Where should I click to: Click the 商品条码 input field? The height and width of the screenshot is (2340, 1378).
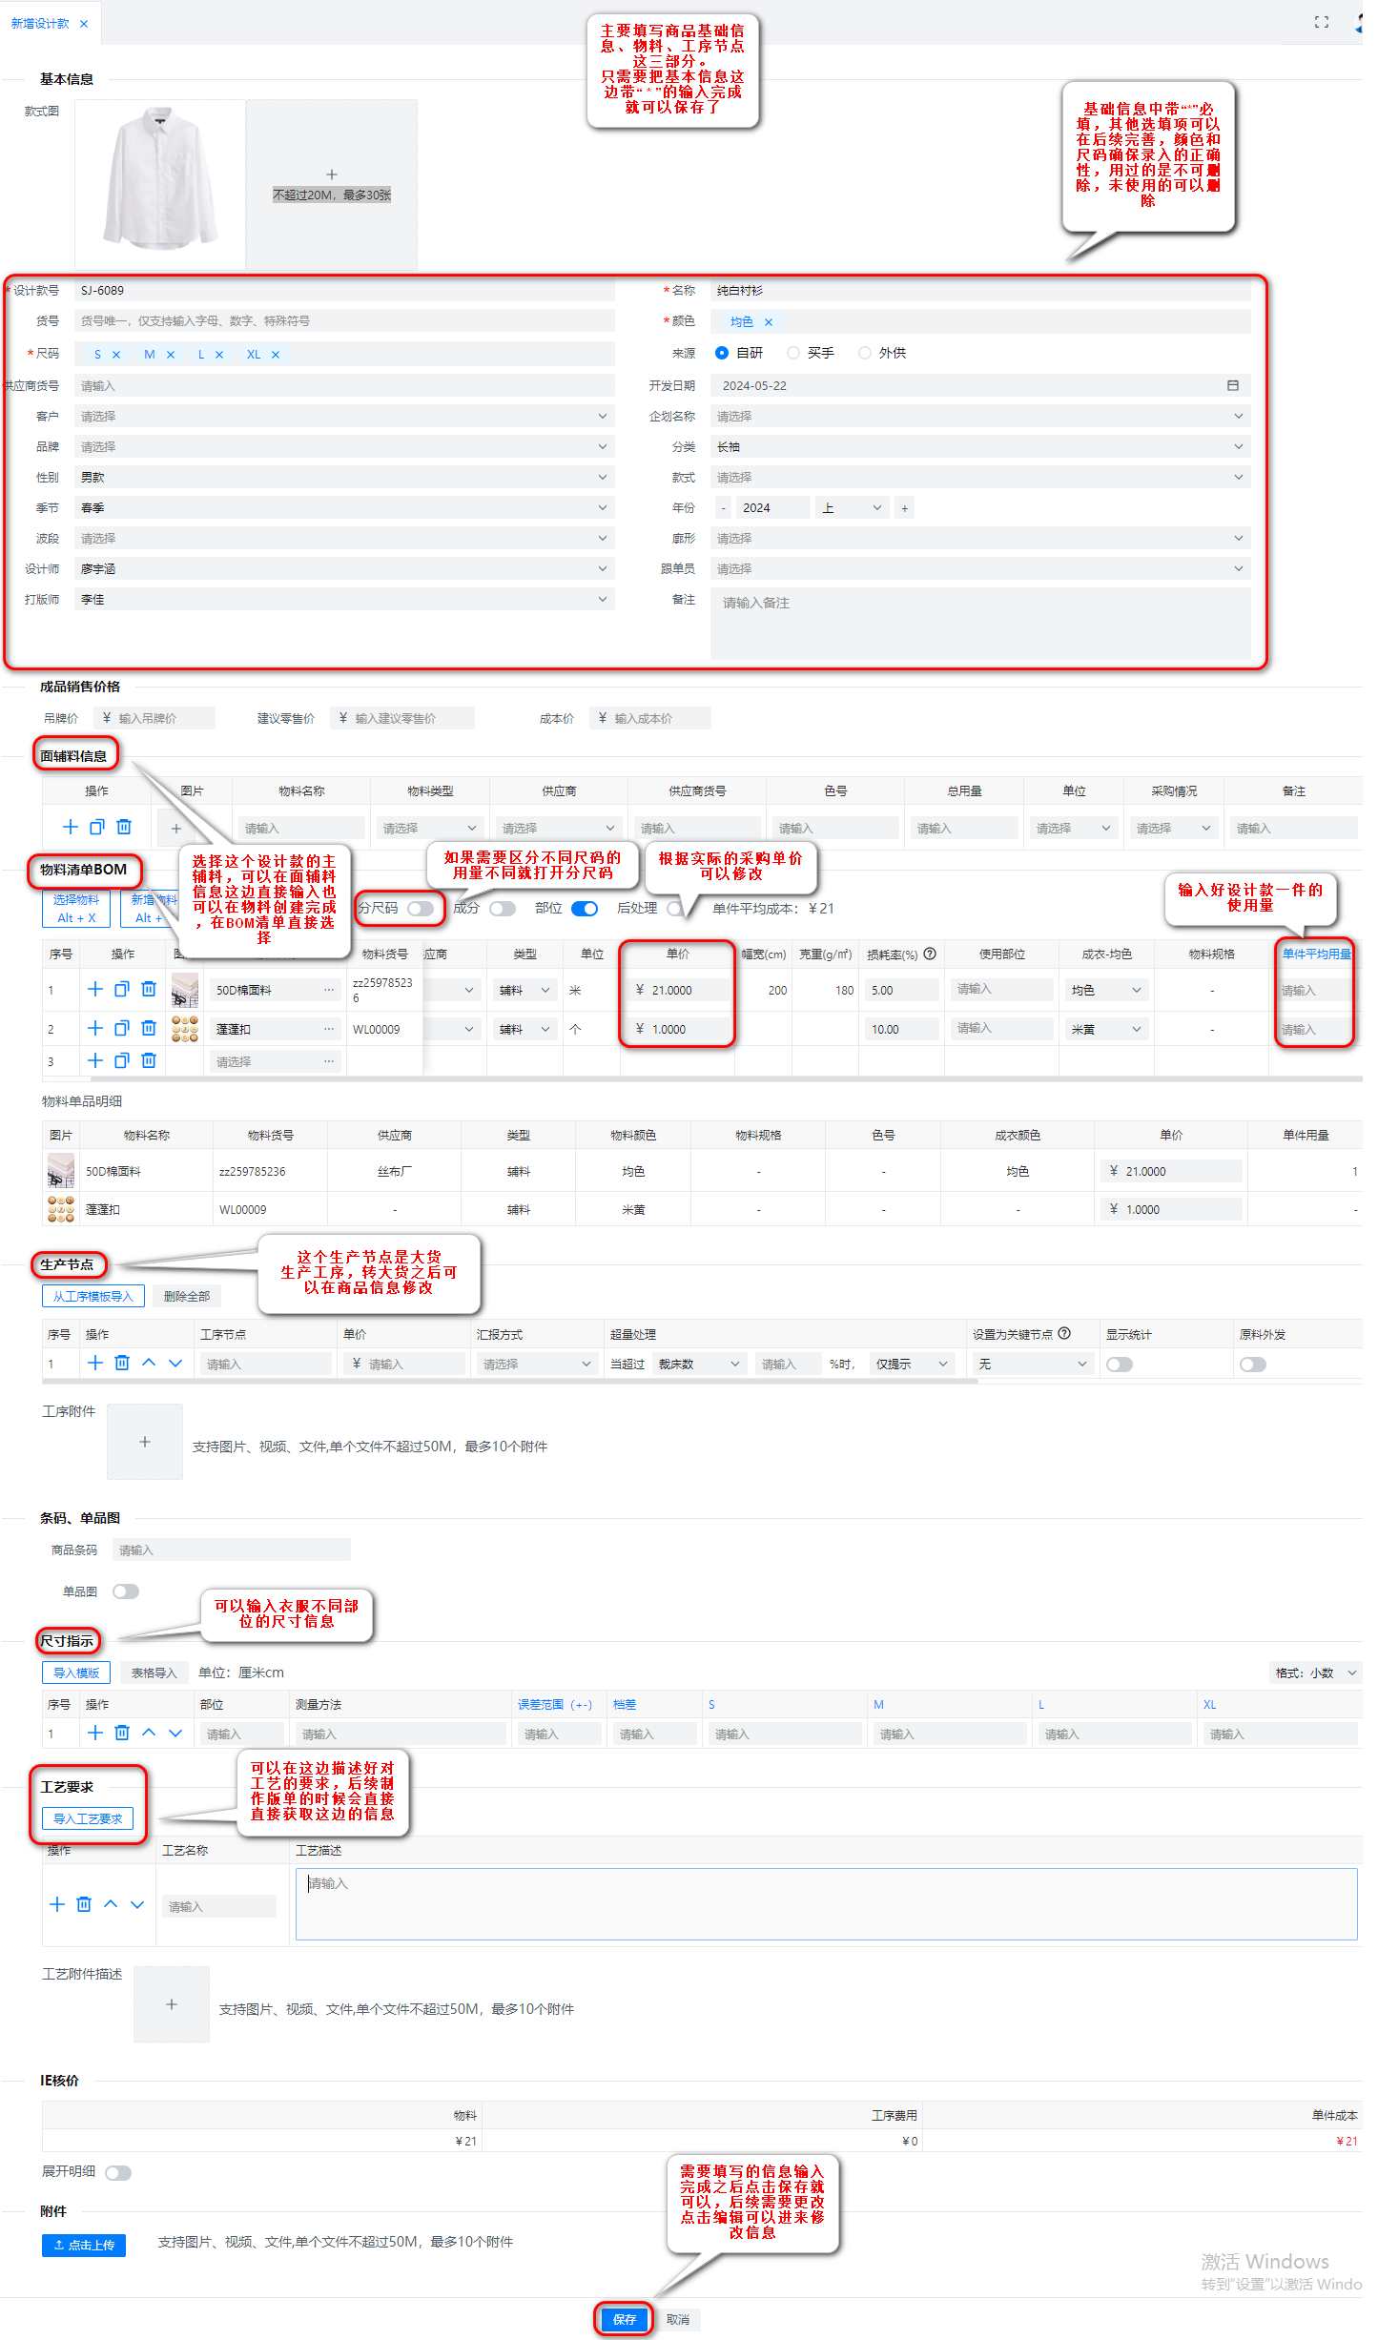231,1550
